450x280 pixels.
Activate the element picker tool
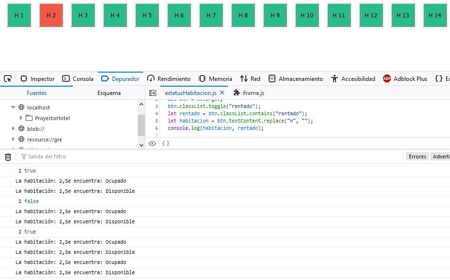point(7,78)
